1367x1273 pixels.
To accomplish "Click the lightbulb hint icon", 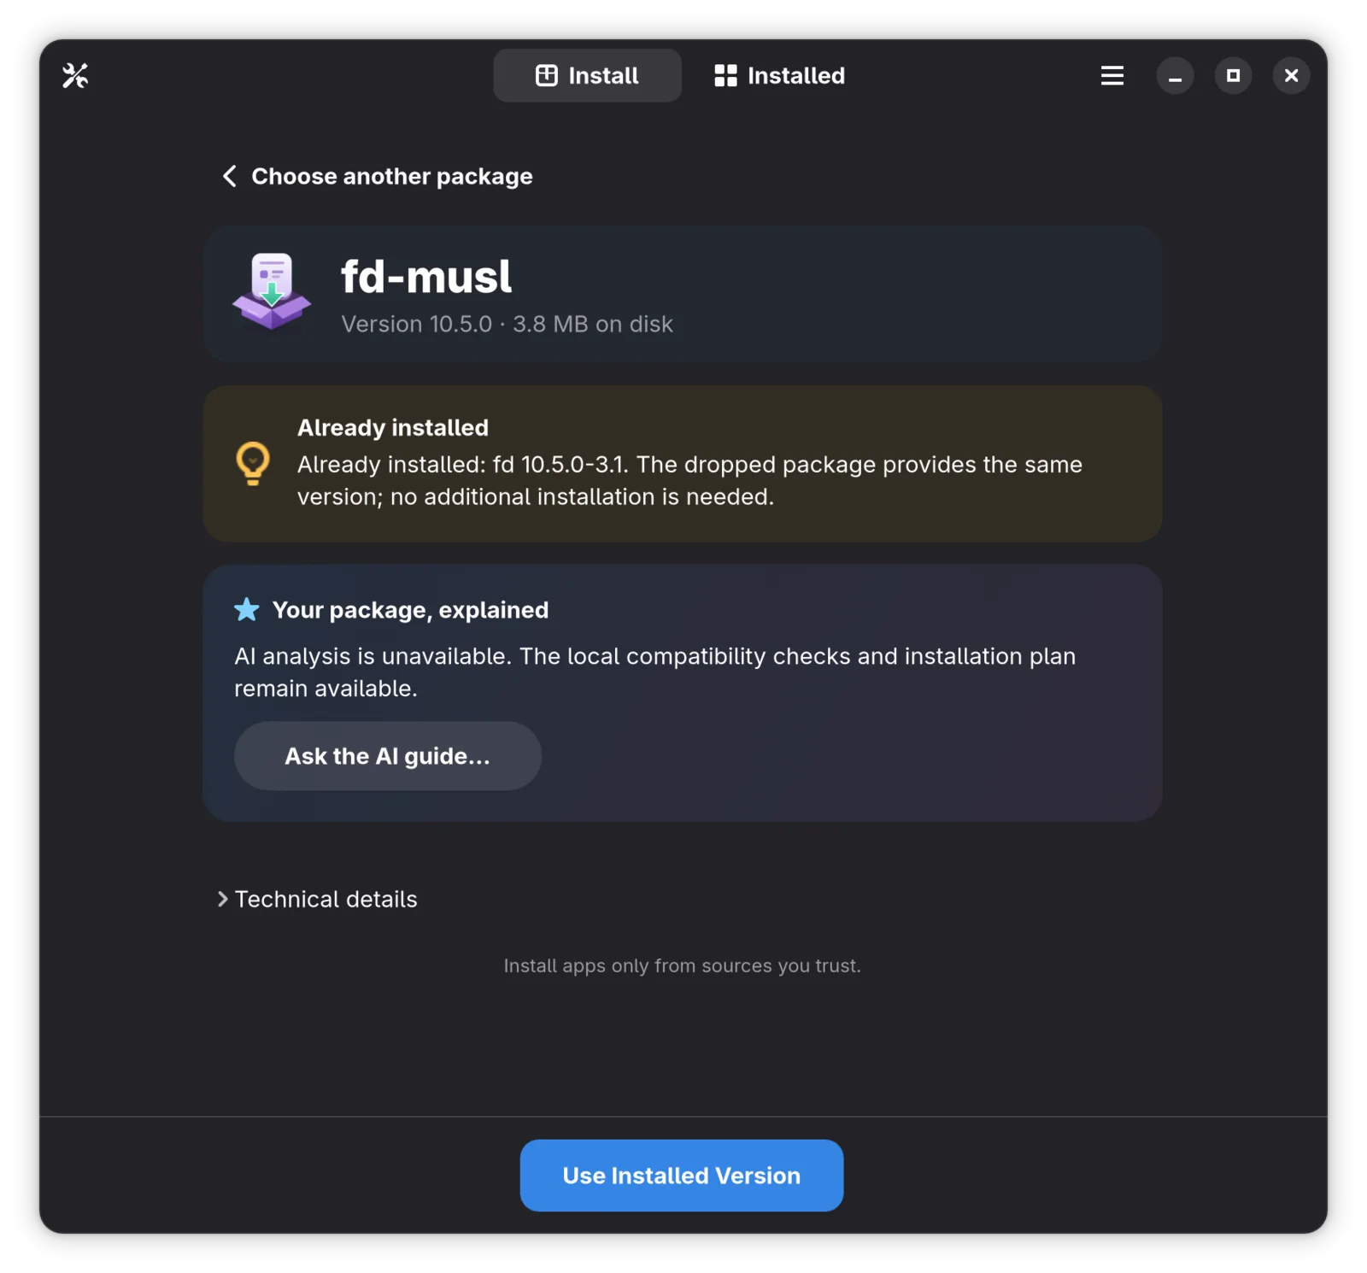I will pyautogui.click(x=253, y=463).
